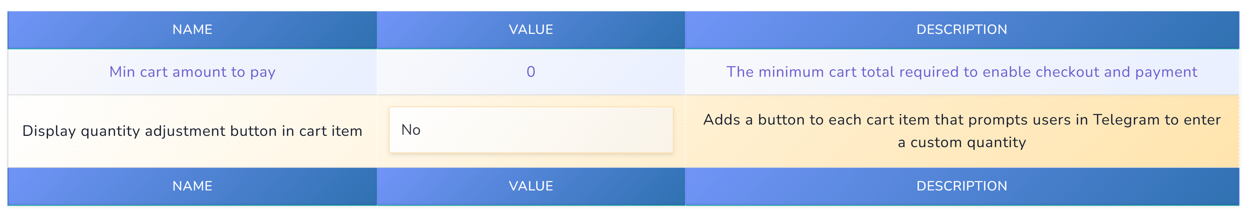Click the word "Min" in the setting name
This screenshot has height=216, width=1246.
coord(122,72)
